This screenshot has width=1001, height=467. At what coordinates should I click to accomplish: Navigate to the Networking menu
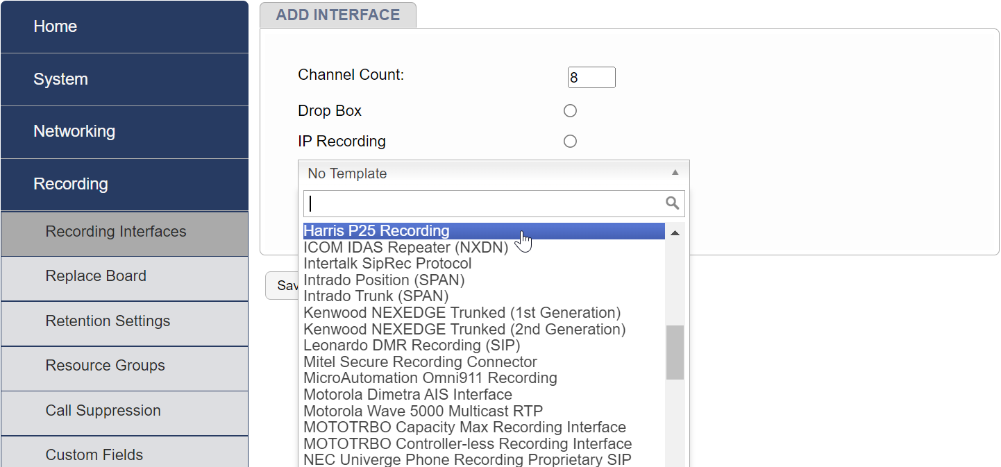(x=74, y=131)
